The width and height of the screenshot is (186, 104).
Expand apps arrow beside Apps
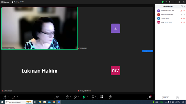pyautogui.click(x=96, y=96)
